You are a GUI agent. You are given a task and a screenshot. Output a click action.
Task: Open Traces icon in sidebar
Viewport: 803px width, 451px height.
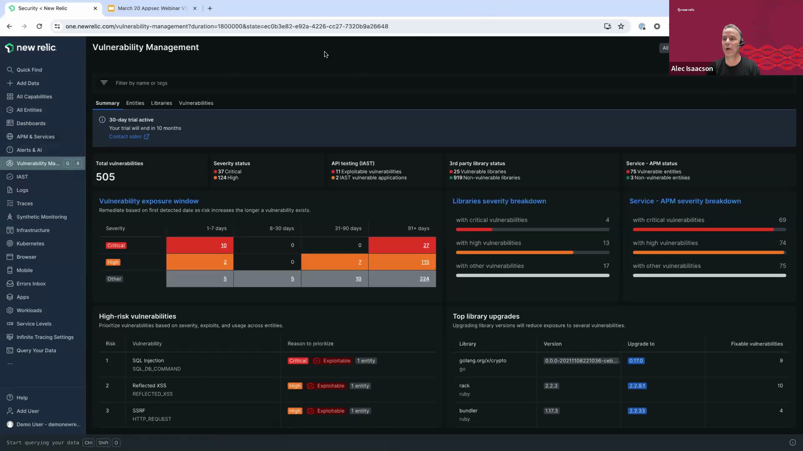(10, 203)
